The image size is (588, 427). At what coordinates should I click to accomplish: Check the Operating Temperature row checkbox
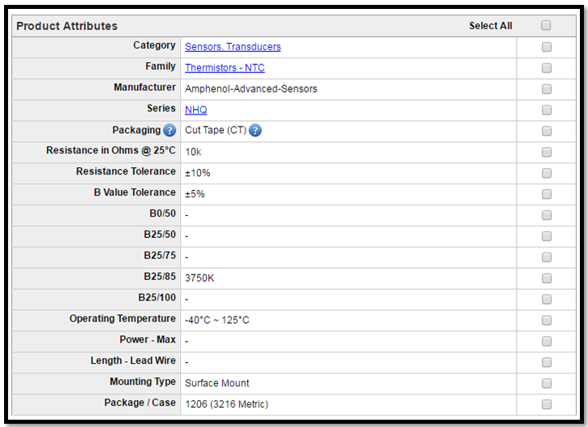click(x=547, y=320)
